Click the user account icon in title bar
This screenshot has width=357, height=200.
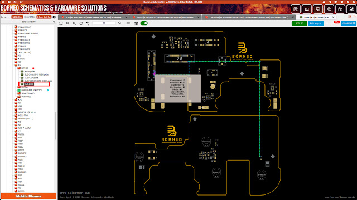pos(324,2)
